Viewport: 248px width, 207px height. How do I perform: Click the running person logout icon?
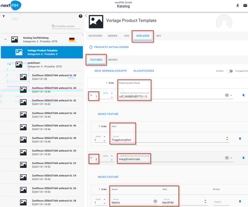click(238, 6)
